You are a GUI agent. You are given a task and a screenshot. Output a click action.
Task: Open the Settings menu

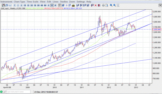click(81, 2)
